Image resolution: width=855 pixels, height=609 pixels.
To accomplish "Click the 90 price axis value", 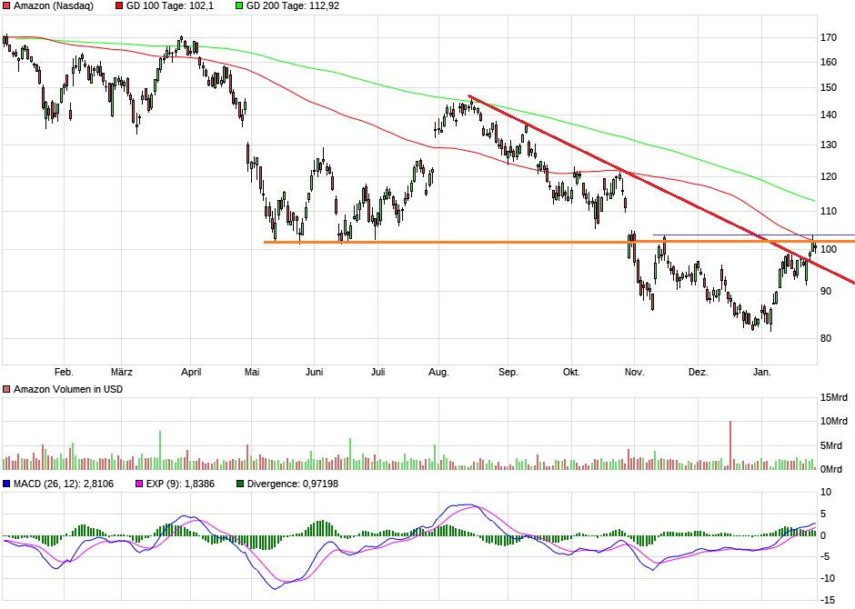I will 826,291.
